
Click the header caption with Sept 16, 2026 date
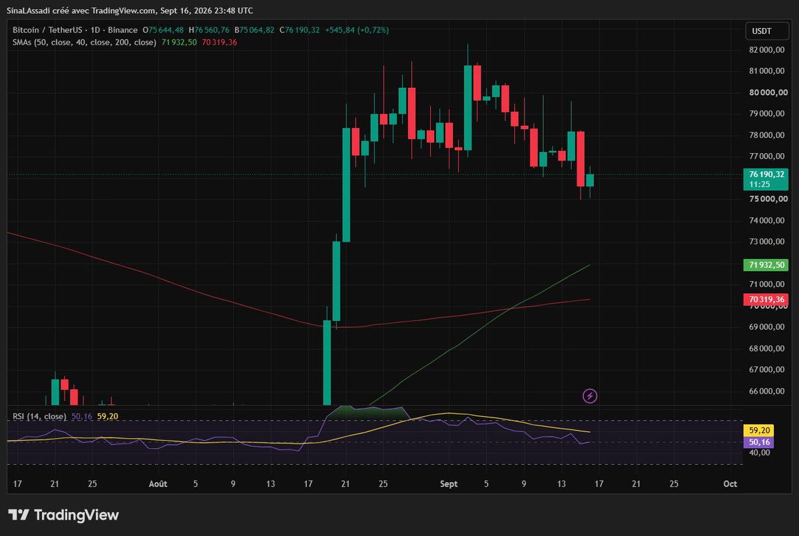[x=129, y=10]
